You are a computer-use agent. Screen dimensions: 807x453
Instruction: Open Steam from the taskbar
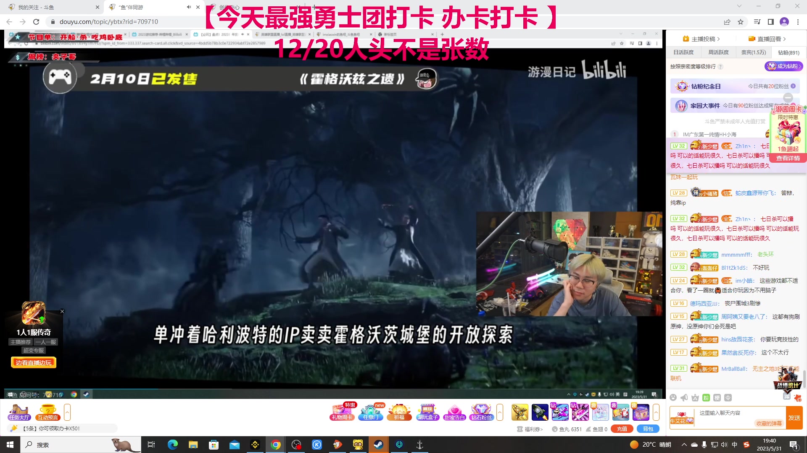pos(378,445)
